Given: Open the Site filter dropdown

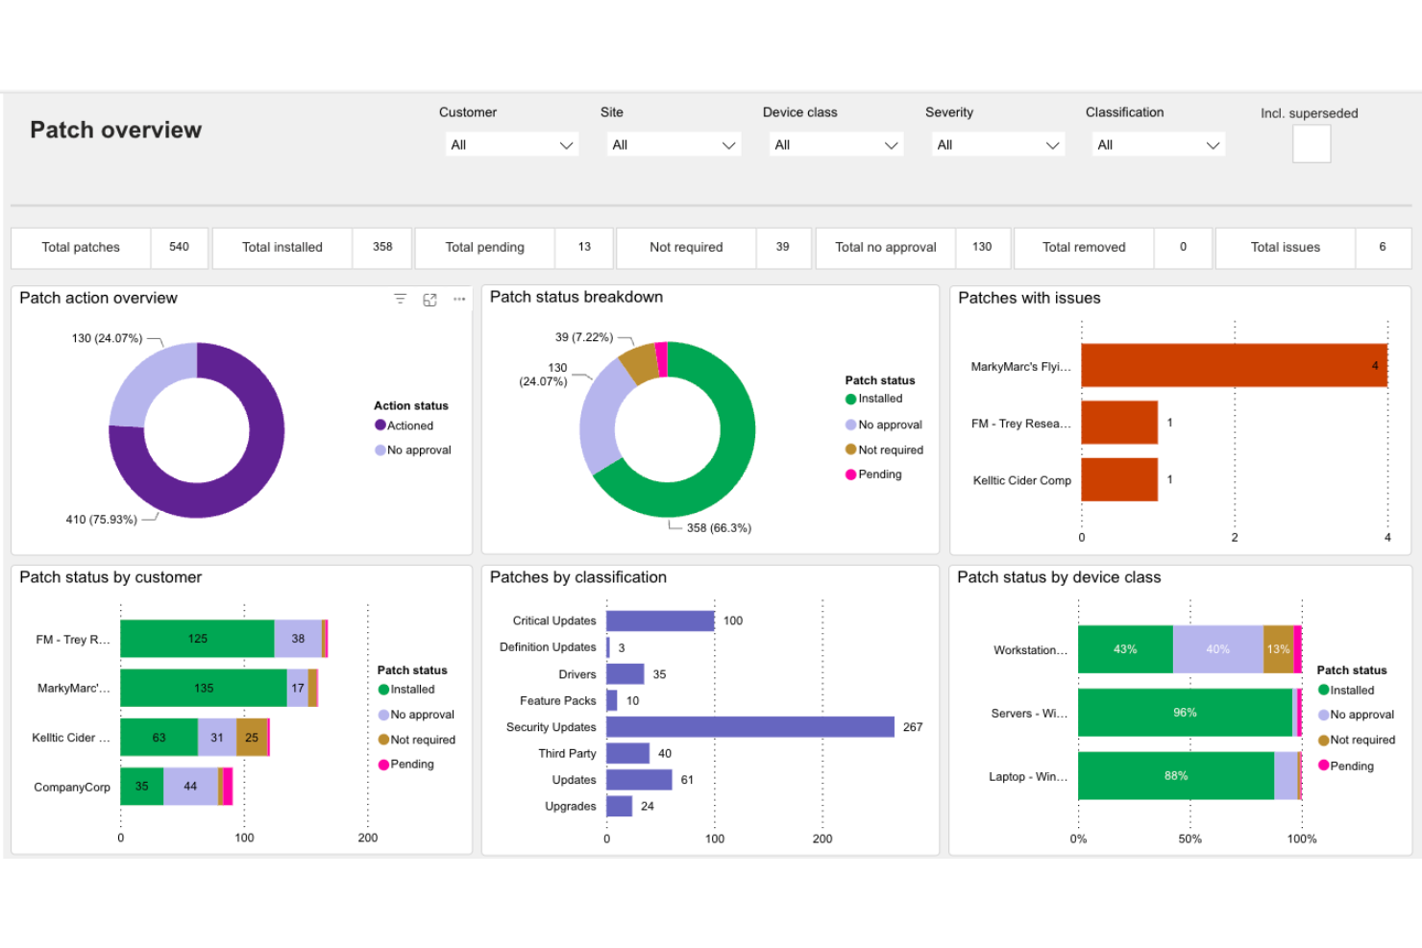Looking at the screenshot, I should tap(673, 144).
